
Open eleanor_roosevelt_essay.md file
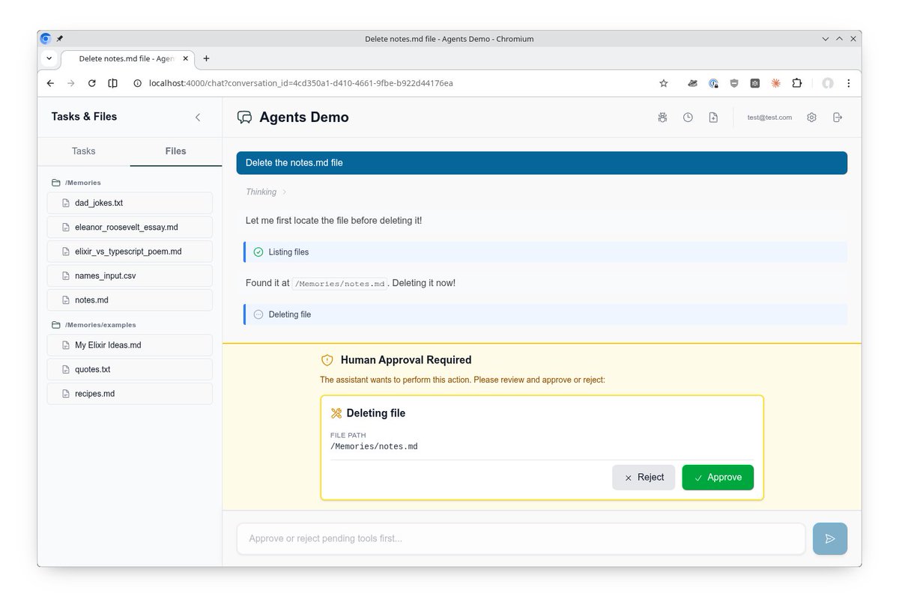click(130, 228)
